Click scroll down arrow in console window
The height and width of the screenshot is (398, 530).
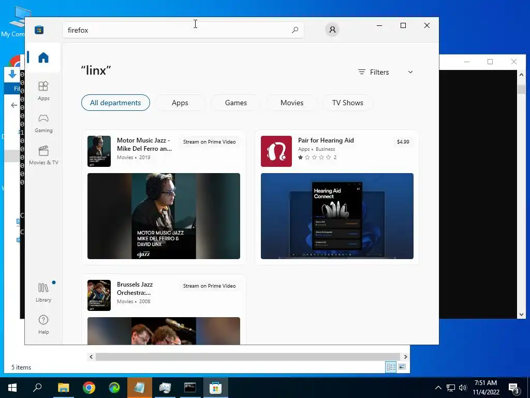pos(521,315)
